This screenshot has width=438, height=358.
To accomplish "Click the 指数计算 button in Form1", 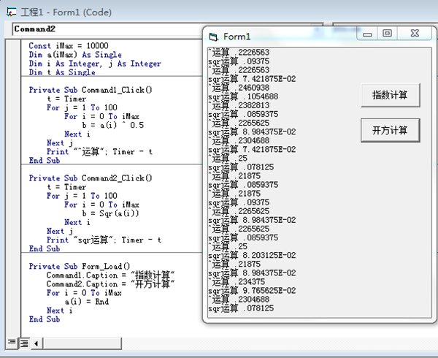I will click(x=391, y=95).
